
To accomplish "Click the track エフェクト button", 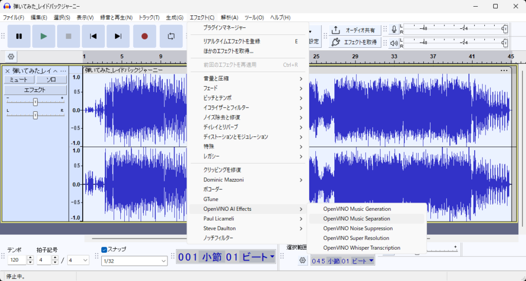I will pos(35,90).
